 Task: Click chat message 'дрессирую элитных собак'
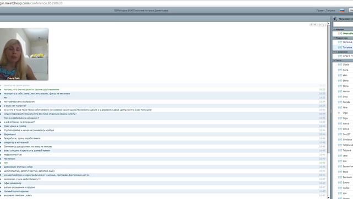pyautogui.click(x=18, y=167)
